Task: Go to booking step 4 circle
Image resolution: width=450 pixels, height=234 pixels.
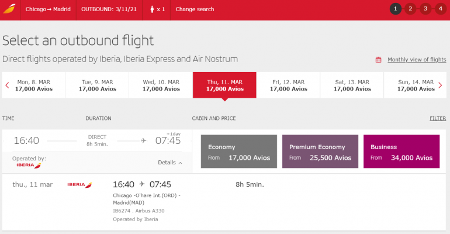Action: tap(440, 9)
